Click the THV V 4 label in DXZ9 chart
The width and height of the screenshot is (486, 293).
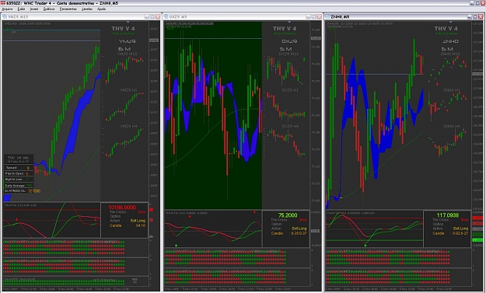point(285,29)
